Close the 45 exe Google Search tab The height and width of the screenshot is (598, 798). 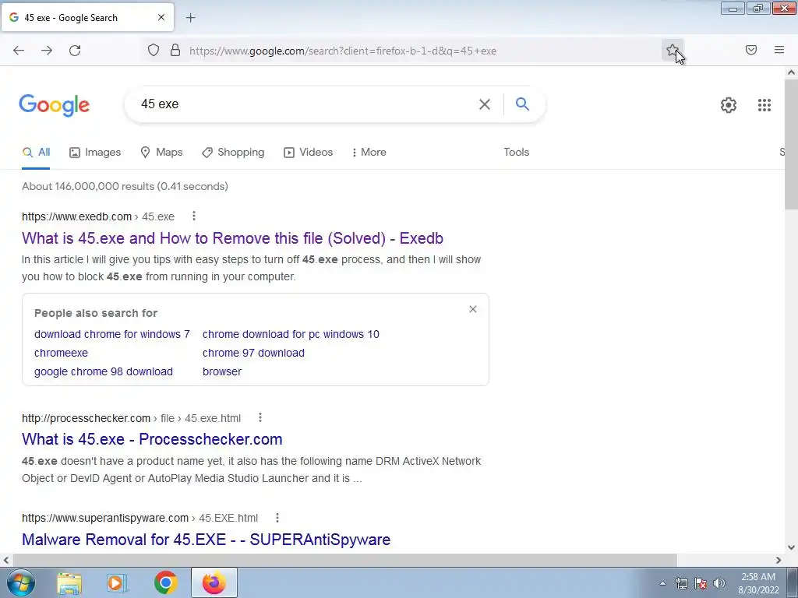click(161, 17)
